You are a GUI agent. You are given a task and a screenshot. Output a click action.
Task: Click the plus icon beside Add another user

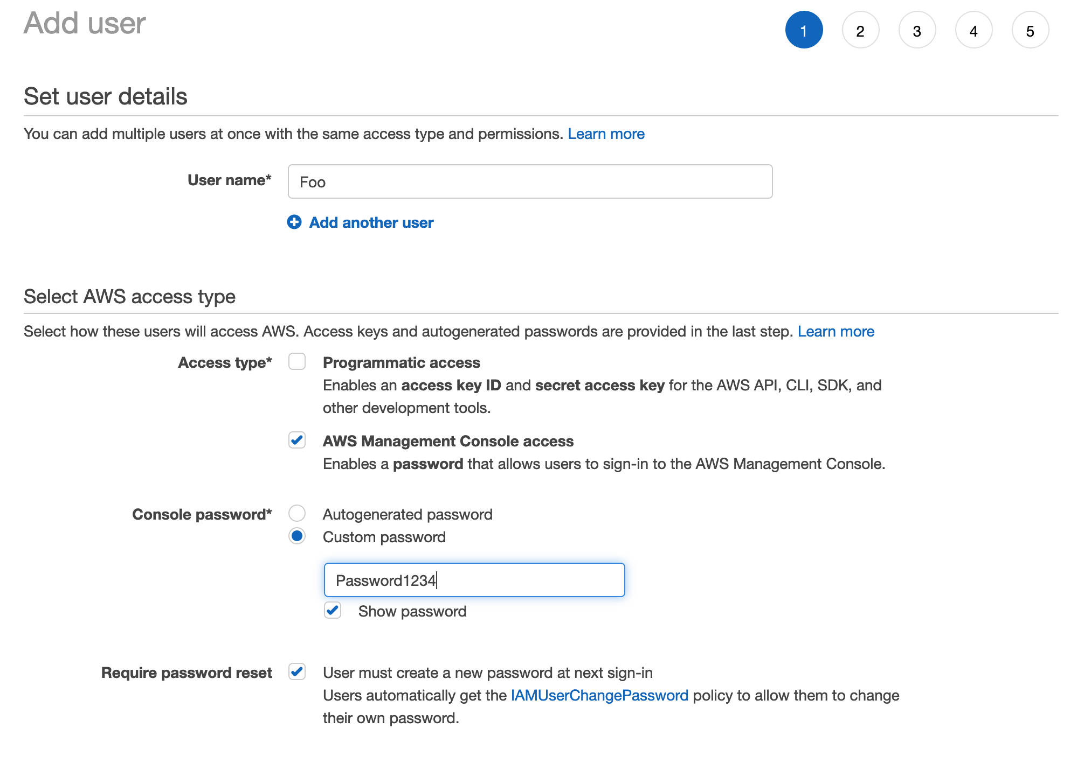click(x=294, y=222)
